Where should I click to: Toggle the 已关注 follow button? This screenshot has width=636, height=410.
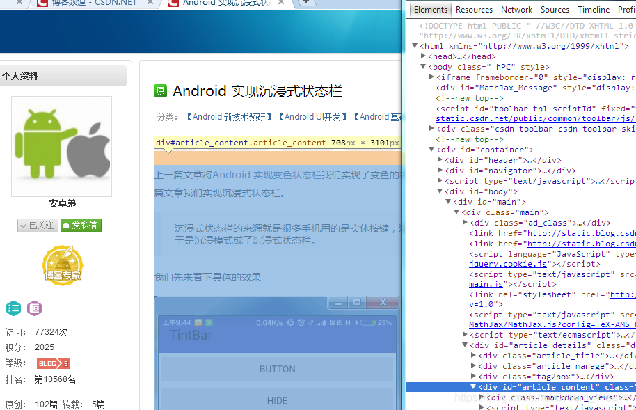click(x=36, y=226)
